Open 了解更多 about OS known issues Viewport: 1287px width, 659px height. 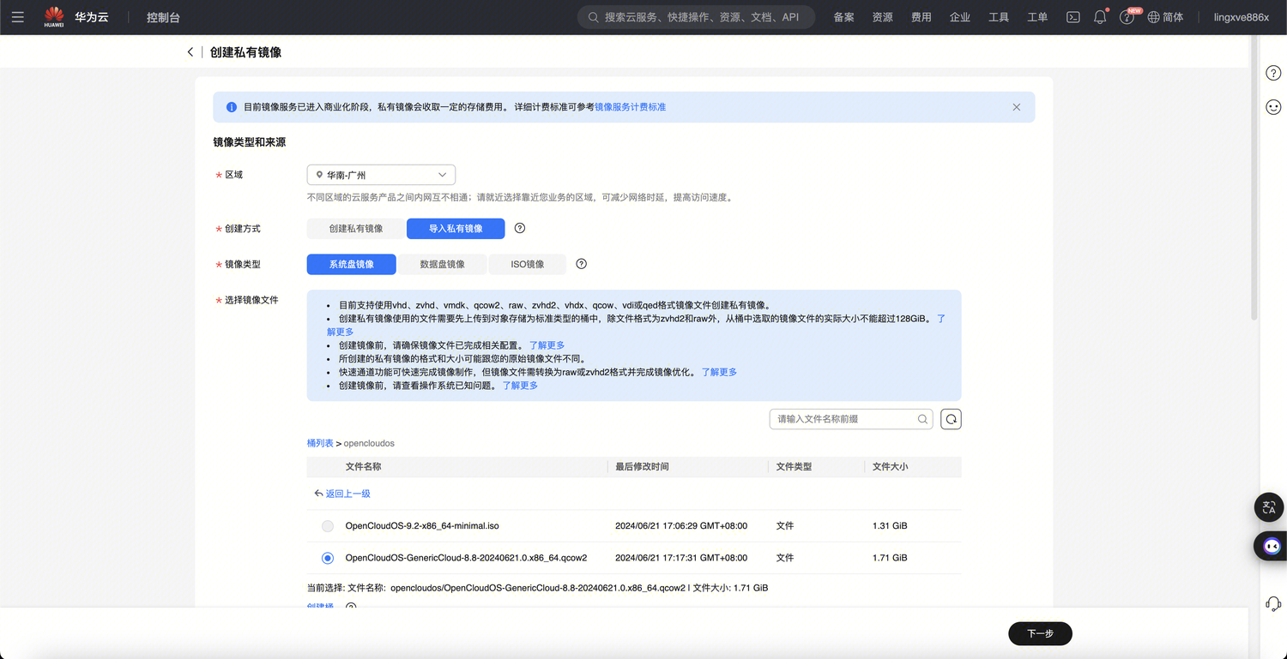click(520, 386)
